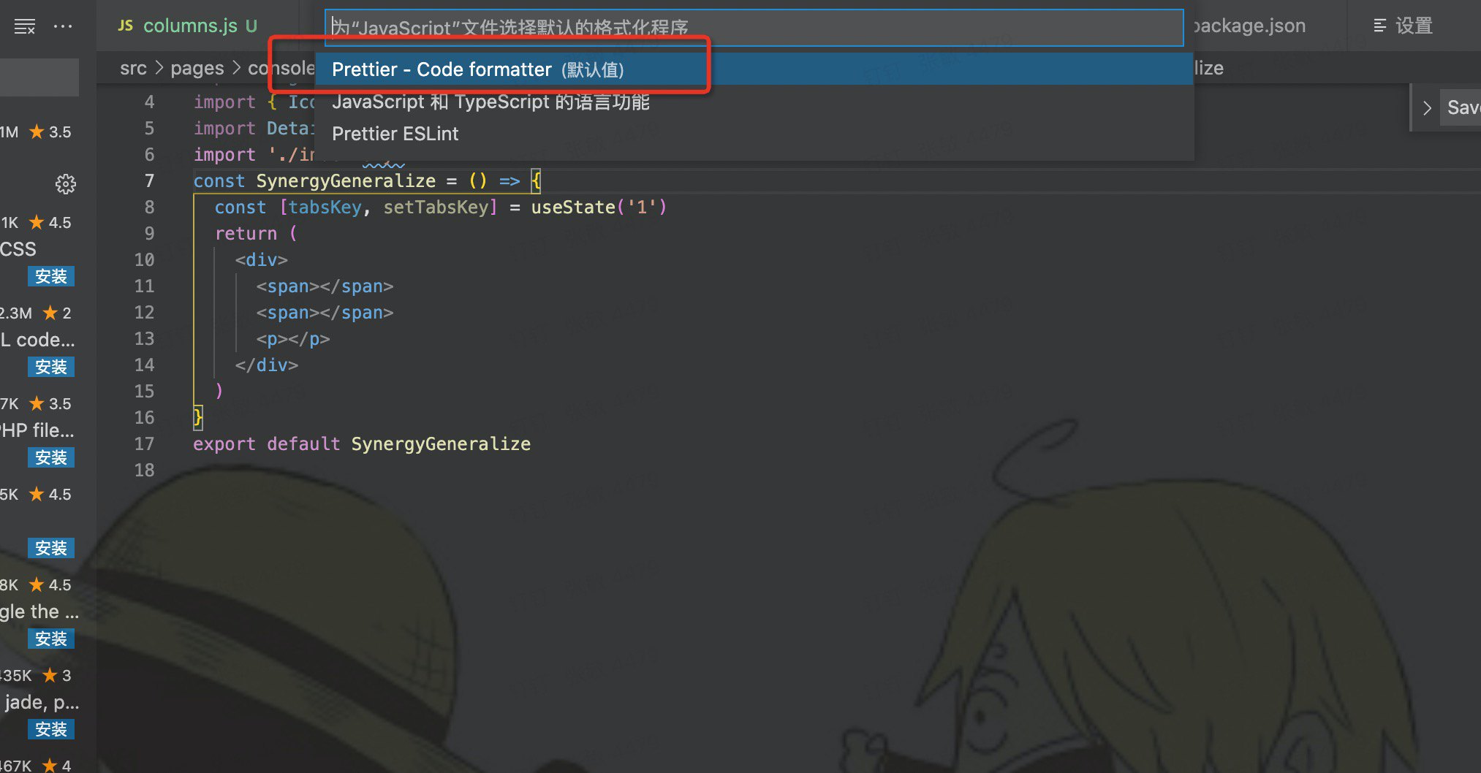Choose JavaScript 和 TypeScript 的语言功能 formatter
Viewport: 1481px width, 773px height.
click(754, 102)
